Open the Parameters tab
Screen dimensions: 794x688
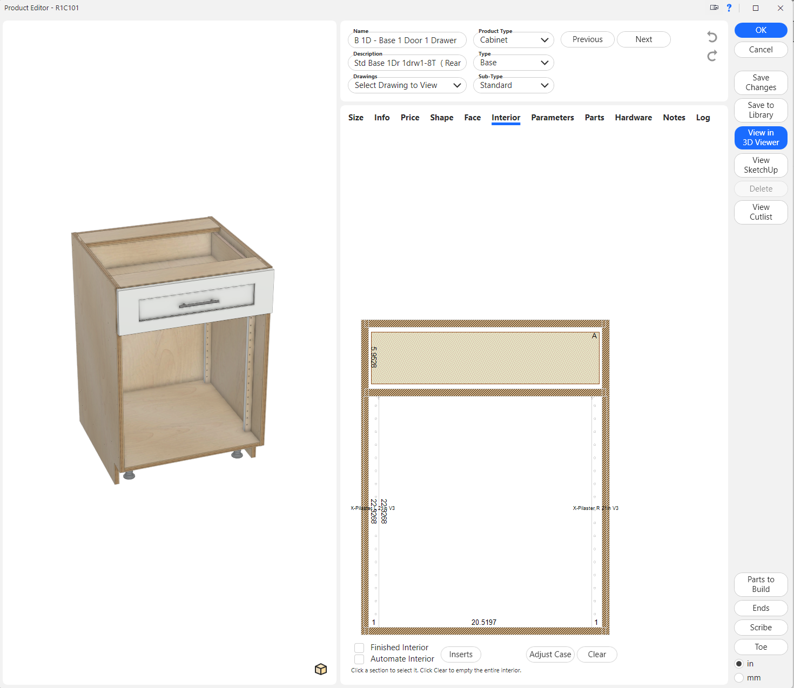[553, 118]
